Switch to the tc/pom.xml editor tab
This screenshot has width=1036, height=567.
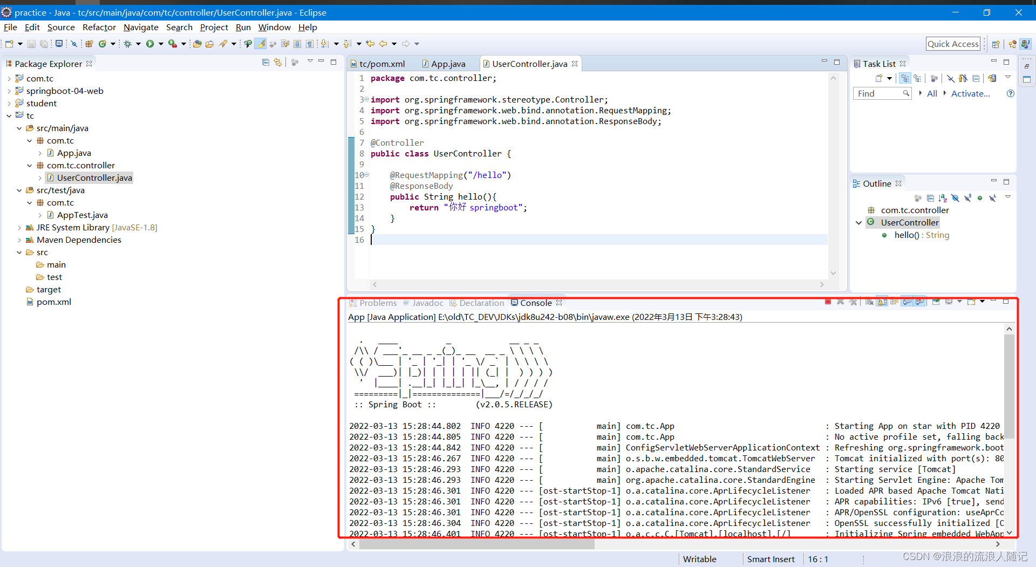click(x=378, y=64)
